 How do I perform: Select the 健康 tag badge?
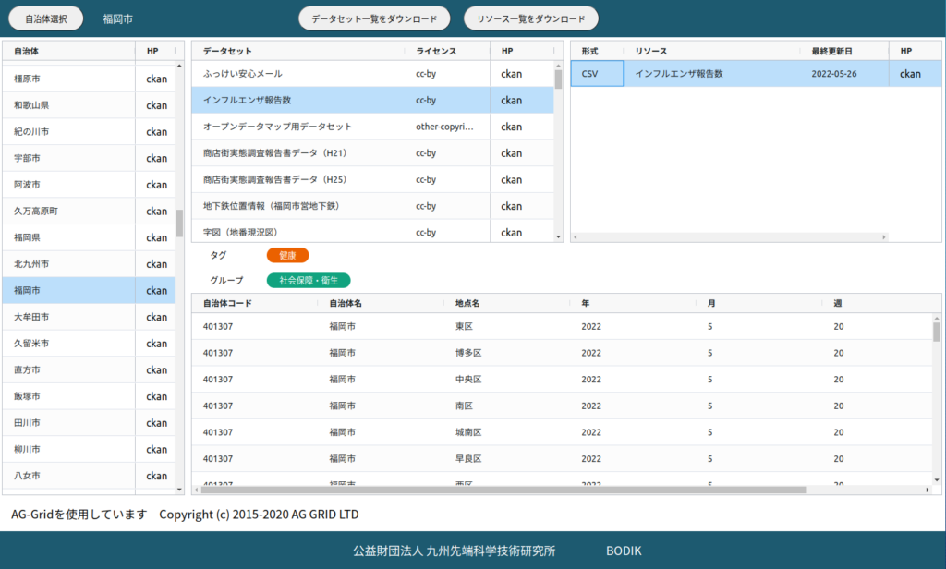click(287, 255)
